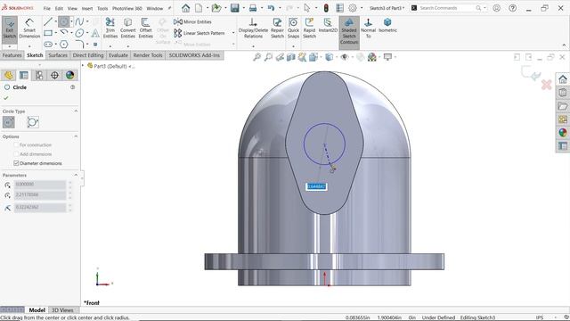Select the Polygon sketch tool
Image resolution: width=570 pixels, height=321 pixels.
(63, 45)
